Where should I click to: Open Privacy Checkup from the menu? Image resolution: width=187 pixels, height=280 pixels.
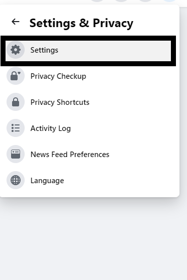click(88, 76)
